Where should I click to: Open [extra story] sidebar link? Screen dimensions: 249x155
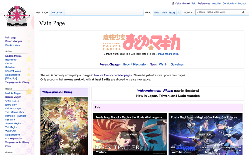(x=11, y=105)
